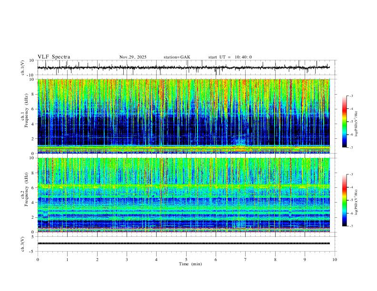The image size is (377, 291).
Task: Click the "station=GAK" header label
Action: (177, 57)
